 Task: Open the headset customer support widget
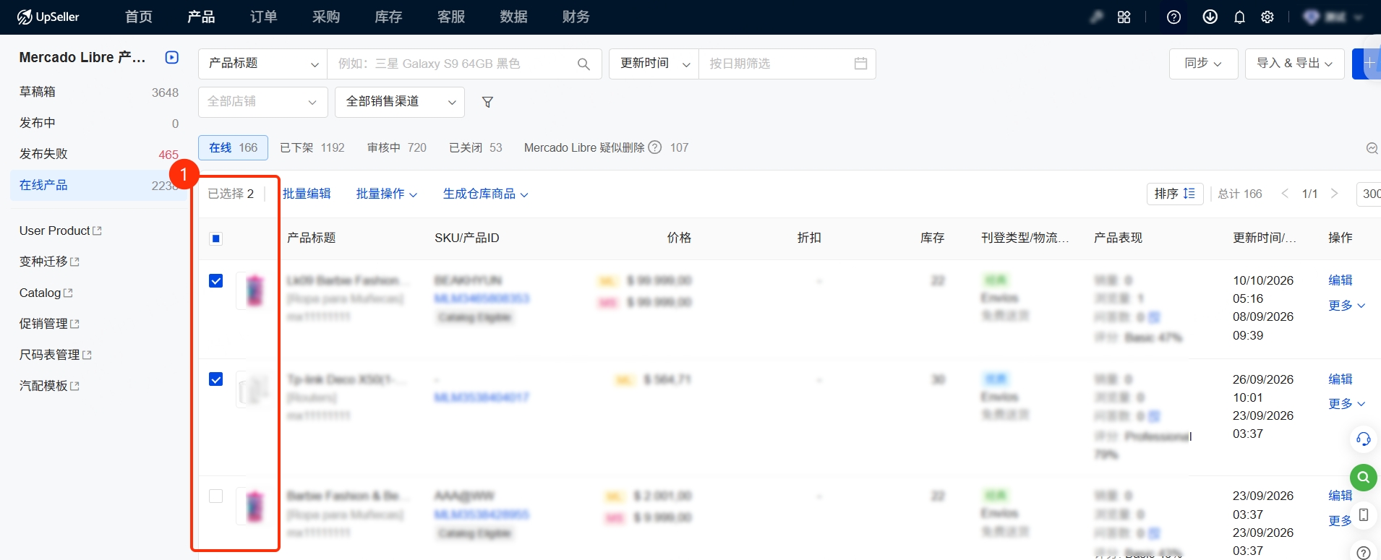tap(1363, 439)
